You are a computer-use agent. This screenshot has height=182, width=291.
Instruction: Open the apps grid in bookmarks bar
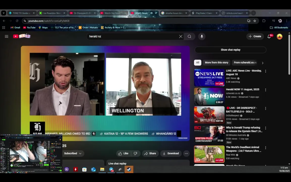point(4,28)
